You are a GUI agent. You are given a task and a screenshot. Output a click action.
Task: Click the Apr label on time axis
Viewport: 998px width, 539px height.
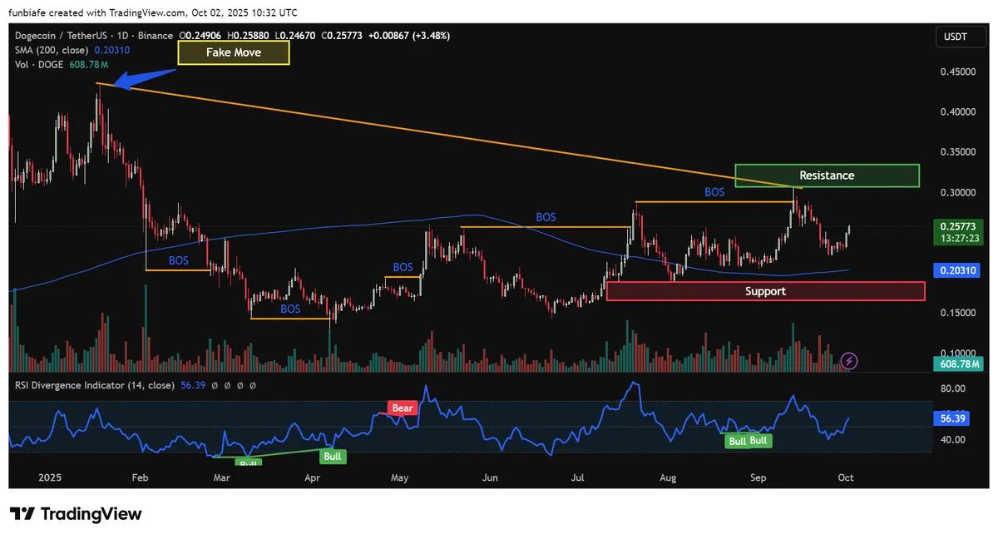[313, 478]
